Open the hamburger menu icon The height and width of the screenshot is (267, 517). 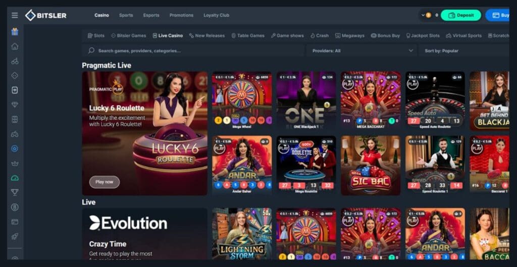[x=15, y=15]
